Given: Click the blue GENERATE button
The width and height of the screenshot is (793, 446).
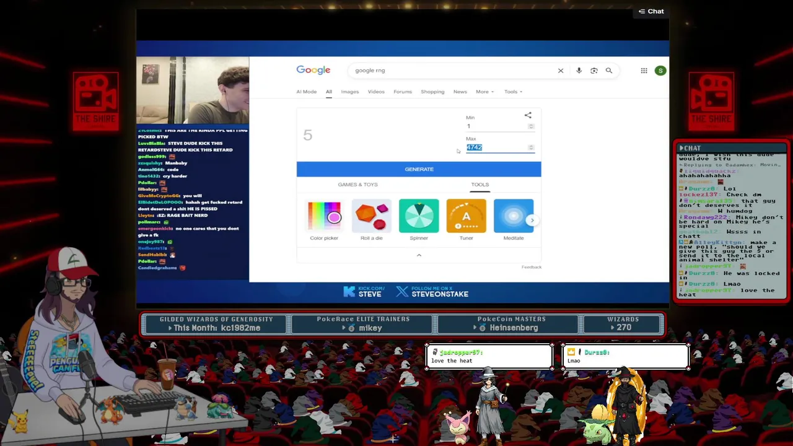Looking at the screenshot, I should (x=419, y=169).
